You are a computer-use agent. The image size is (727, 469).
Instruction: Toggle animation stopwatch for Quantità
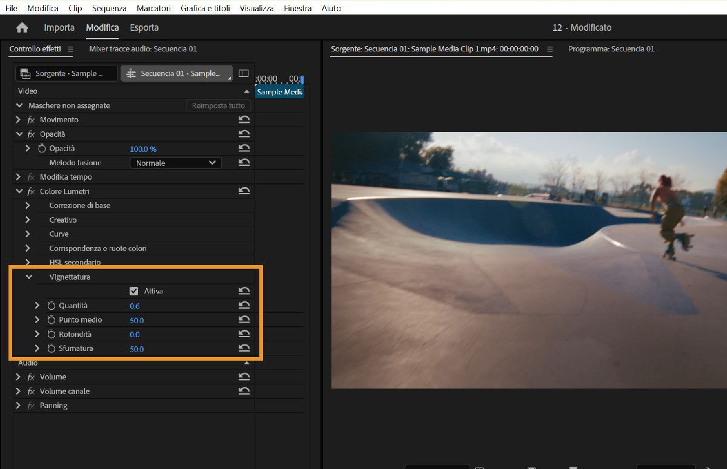[x=51, y=306]
